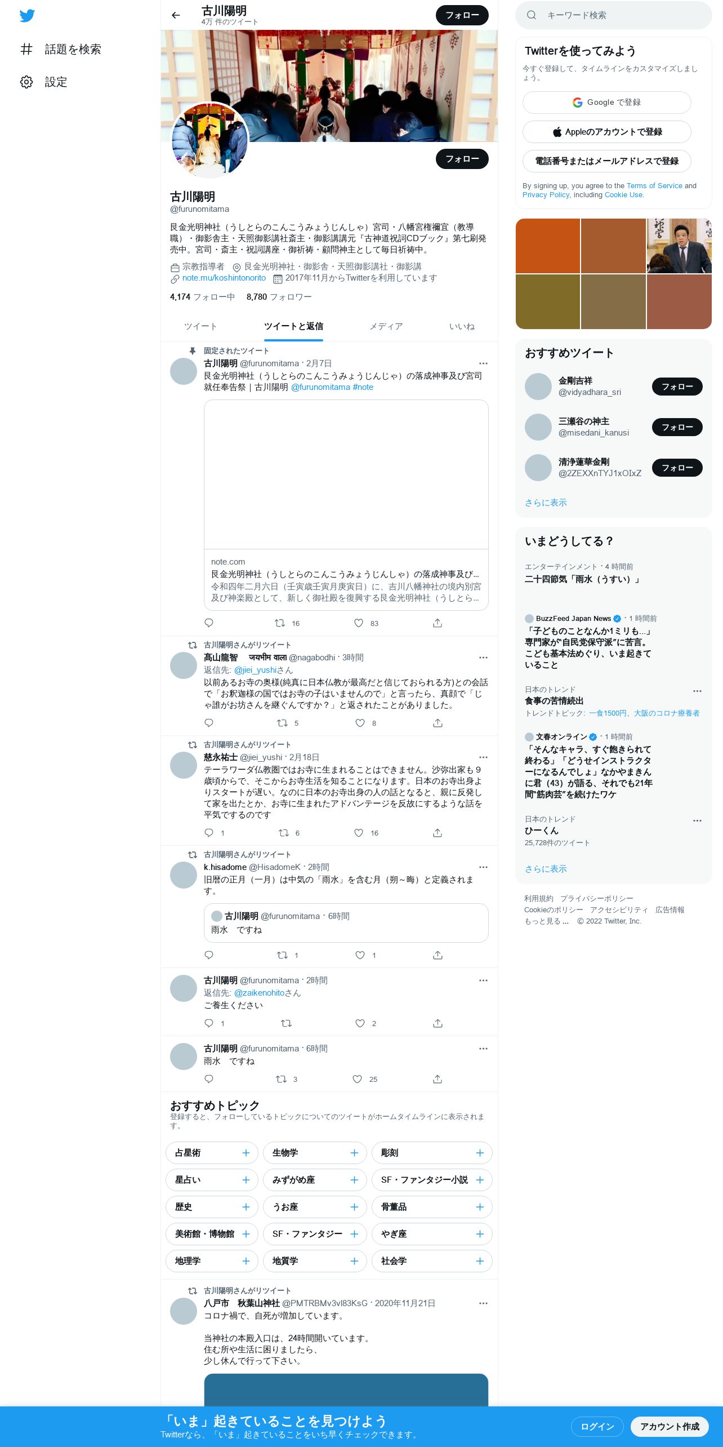Add the 彫刻 topic
The height and width of the screenshot is (1447, 723).
[x=480, y=1153]
